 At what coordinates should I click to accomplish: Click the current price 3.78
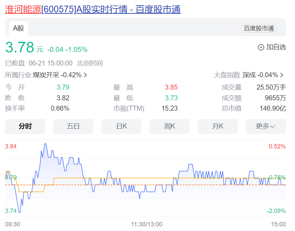pos(19,47)
